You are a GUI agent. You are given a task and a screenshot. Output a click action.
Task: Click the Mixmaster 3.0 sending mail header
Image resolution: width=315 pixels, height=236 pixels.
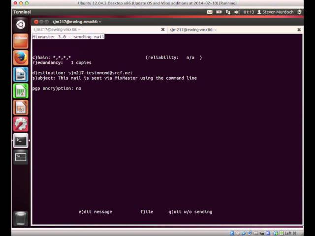point(68,37)
